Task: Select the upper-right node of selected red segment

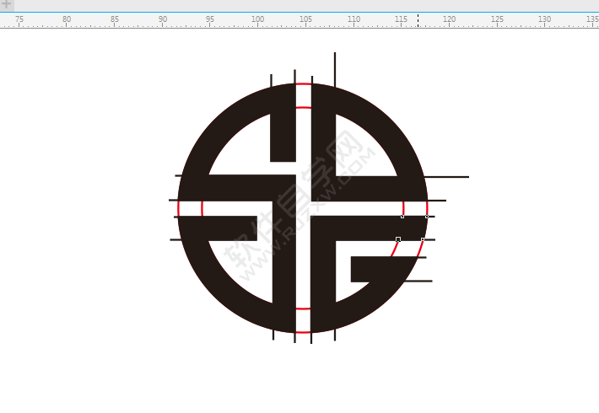Action: (x=427, y=217)
